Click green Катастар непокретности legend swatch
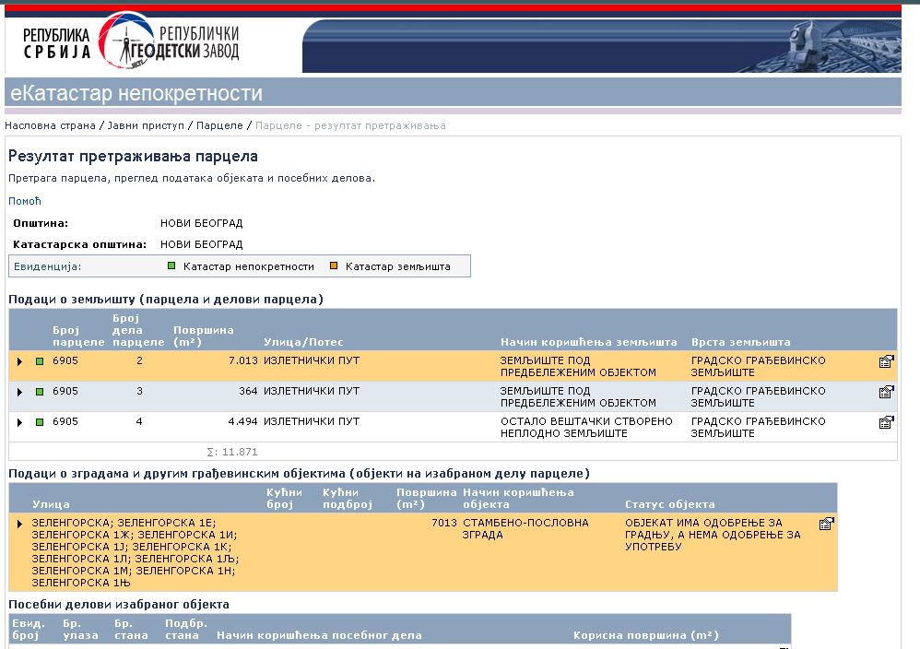920x649 pixels. coord(171,266)
